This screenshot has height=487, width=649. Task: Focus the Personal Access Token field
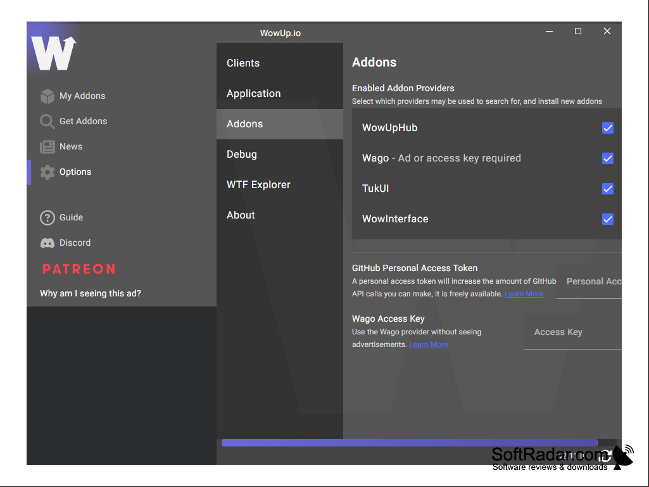click(589, 282)
